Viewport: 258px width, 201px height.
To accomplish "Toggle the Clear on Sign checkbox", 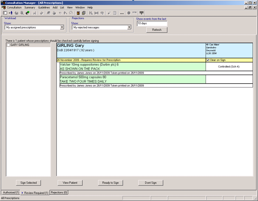I will coord(208,60).
